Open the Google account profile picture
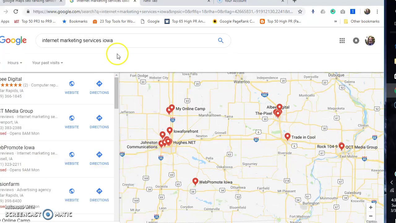Image resolution: width=396 pixels, height=223 pixels. (x=370, y=41)
